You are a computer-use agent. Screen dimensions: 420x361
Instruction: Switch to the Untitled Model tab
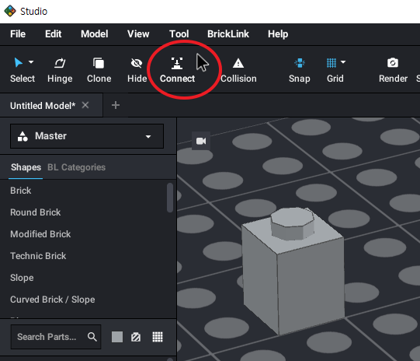click(x=43, y=106)
